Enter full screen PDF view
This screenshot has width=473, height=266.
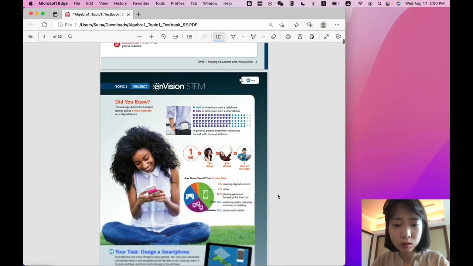tap(326, 37)
